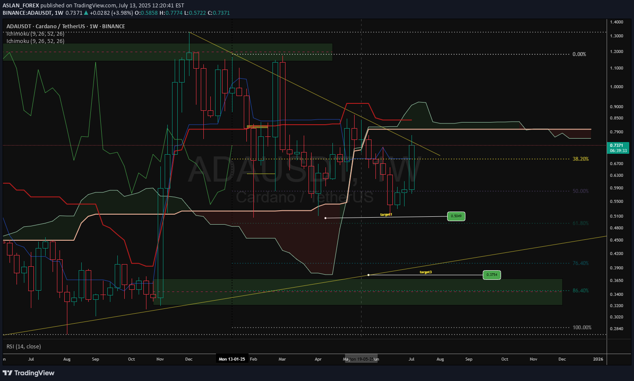Select the first Ichimoku (9, 26, 52, 26) legend
634x381 pixels.
pyautogui.click(x=35, y=33)
